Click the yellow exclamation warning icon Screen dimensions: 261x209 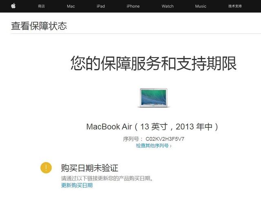46,168
